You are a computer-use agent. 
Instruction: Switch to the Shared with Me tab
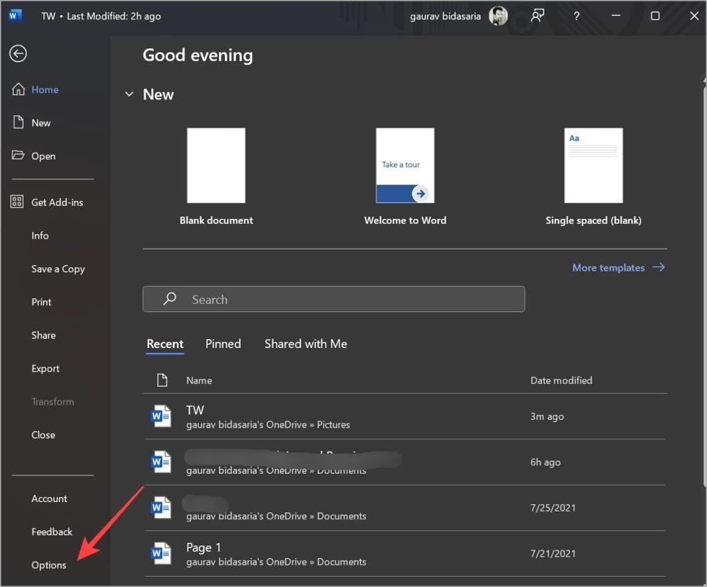click(306, 343)
